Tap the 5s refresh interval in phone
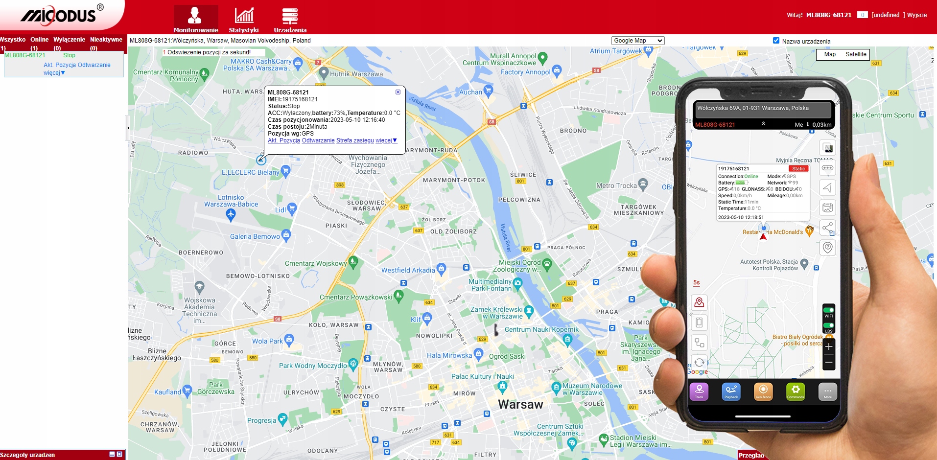 tap(697, 283)
